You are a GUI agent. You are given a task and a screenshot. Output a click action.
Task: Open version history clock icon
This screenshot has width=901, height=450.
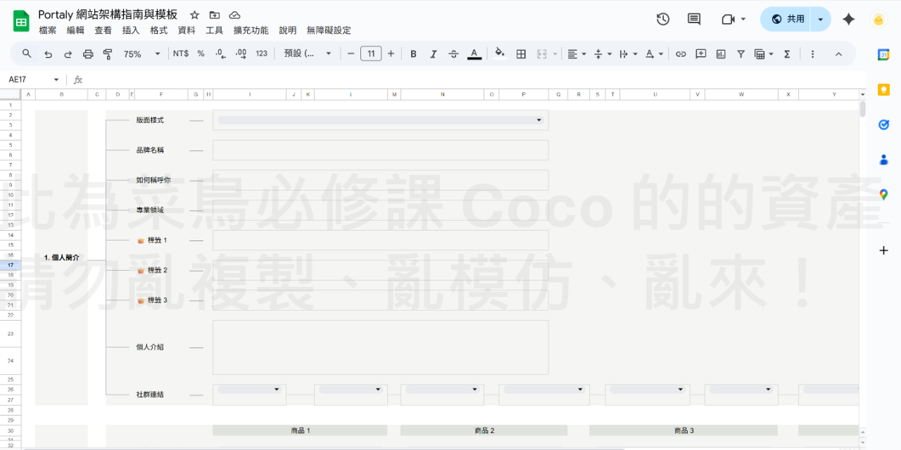point(662,19)
